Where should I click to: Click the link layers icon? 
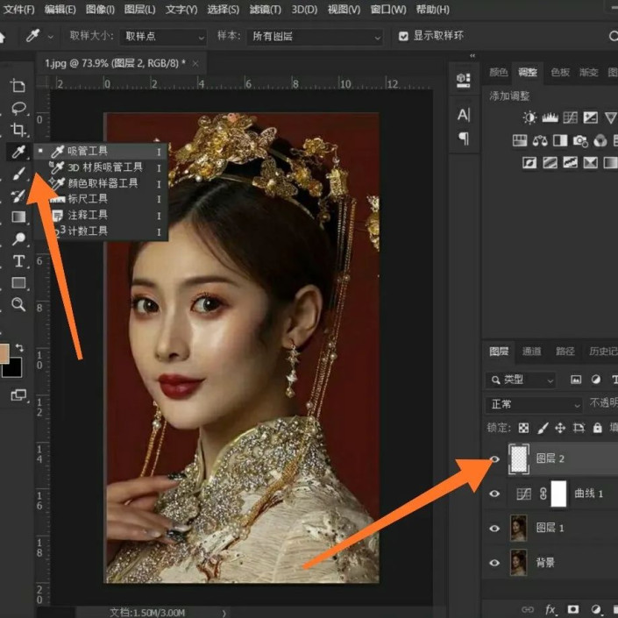pyautogui.click(x=528, y=609)
